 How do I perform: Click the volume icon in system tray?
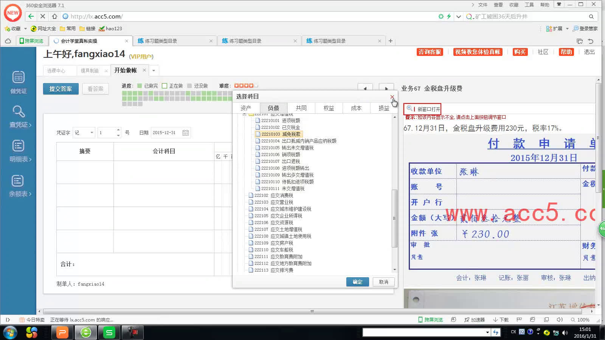565,332
